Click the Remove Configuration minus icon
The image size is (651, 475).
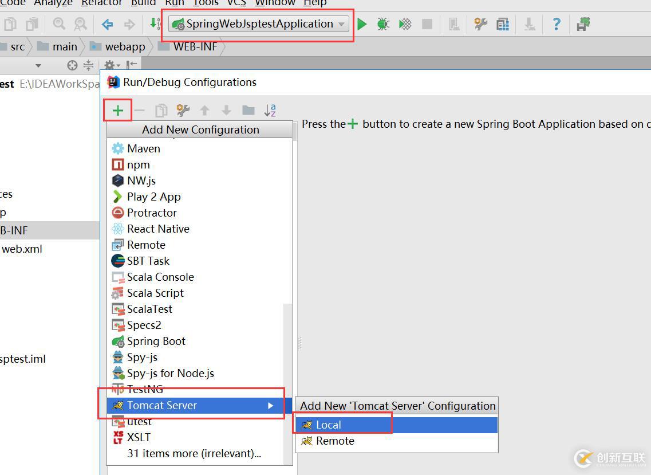(140, 110)
